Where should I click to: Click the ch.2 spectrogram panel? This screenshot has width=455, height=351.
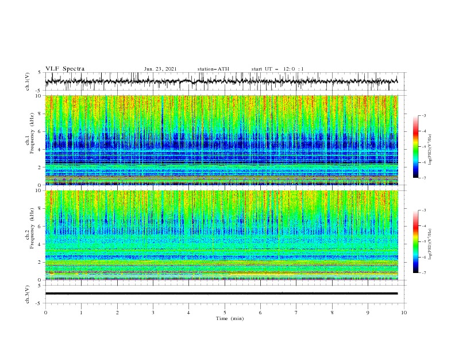(x=221, y=235)
